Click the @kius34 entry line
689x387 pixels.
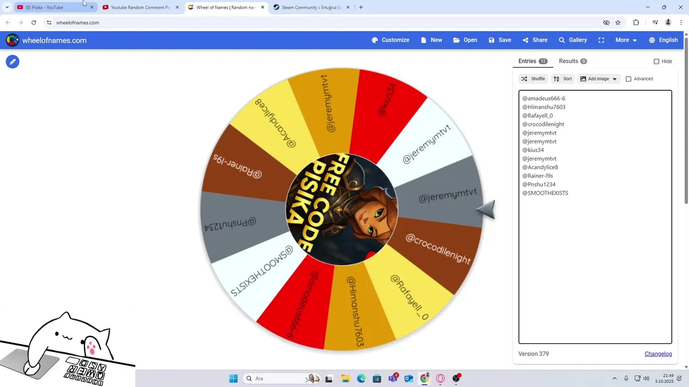point(533,150)
